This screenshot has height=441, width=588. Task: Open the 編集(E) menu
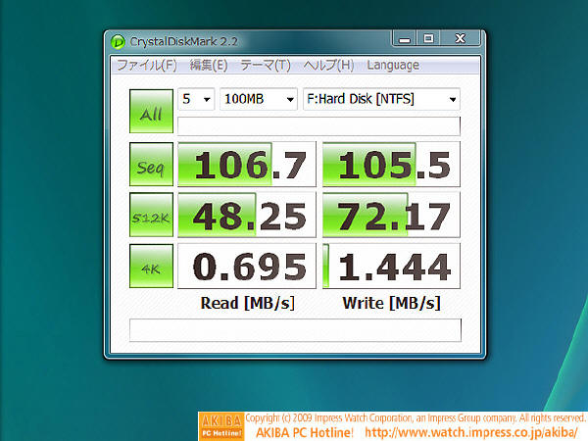(x=209, y=66)
